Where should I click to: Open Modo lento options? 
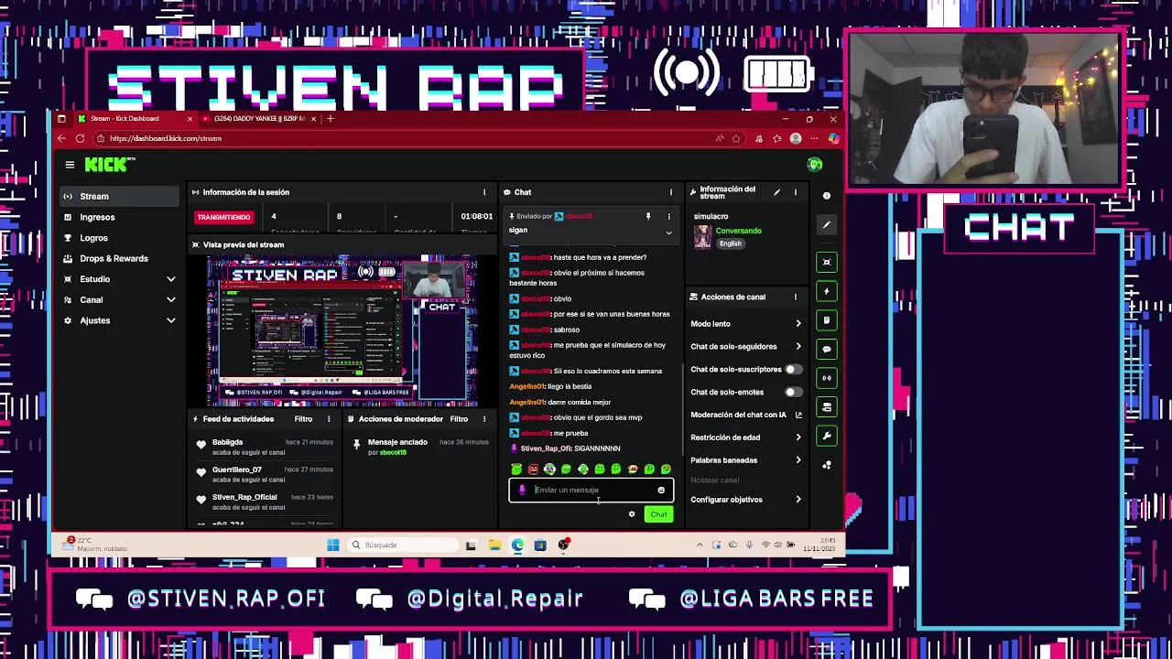pyautogui.click(x=746, y=324)
